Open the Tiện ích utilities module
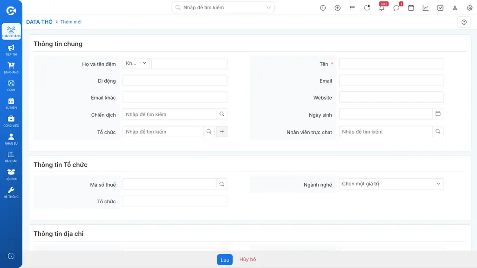Screen dimensions: 477x268 11,175
